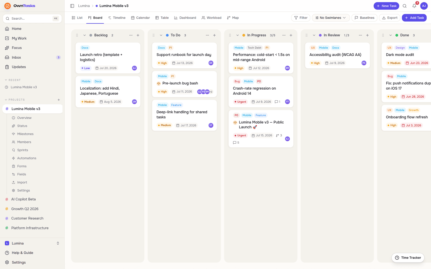Image resolution: width=431 pixels, height=269 pixels.
Task: Open the Accessibility audit (WCAG AA) card
Action: coord(338,55)
